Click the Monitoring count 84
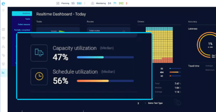Viewport: 216px width, 112px height. click(110, 3)
